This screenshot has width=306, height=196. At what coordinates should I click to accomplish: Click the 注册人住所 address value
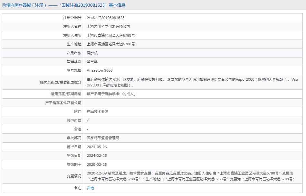pyautogui.click(x=111, y=35)
